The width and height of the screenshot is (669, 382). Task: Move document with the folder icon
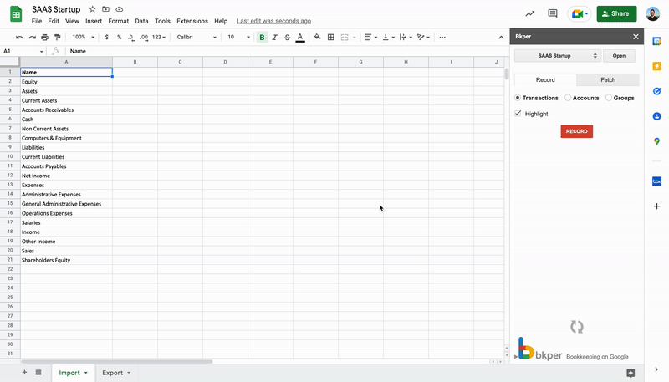pos(106,9)
